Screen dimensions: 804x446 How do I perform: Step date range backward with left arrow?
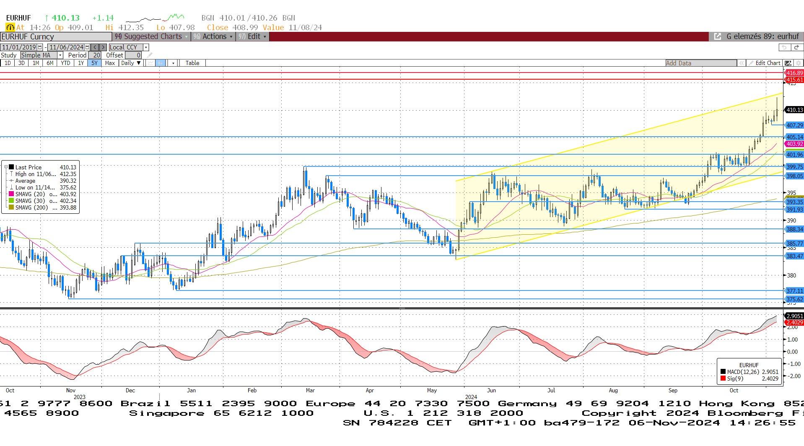point(95,47)
